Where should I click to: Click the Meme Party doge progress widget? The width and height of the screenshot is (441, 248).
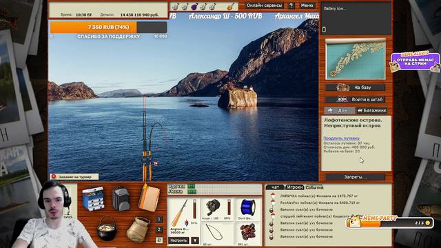(x=389, y=222)
